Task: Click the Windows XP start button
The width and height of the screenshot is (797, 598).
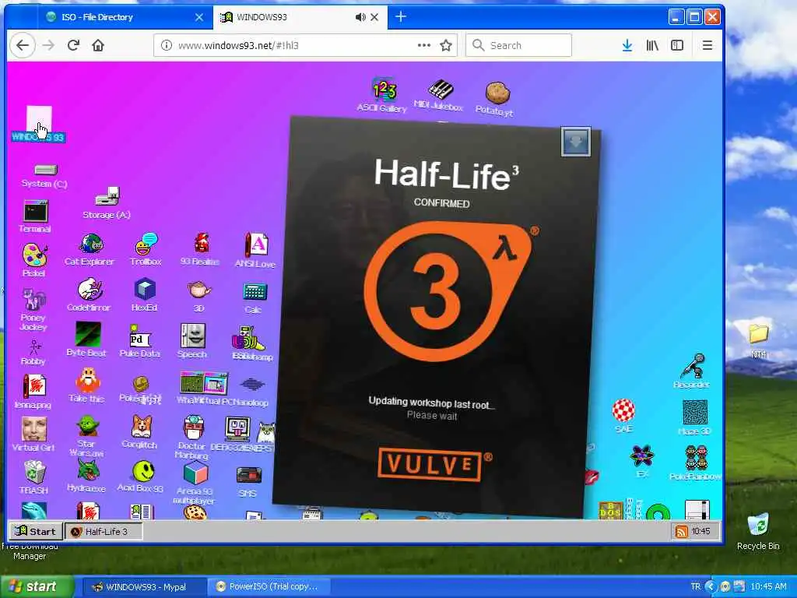Action: click(37, 586)
